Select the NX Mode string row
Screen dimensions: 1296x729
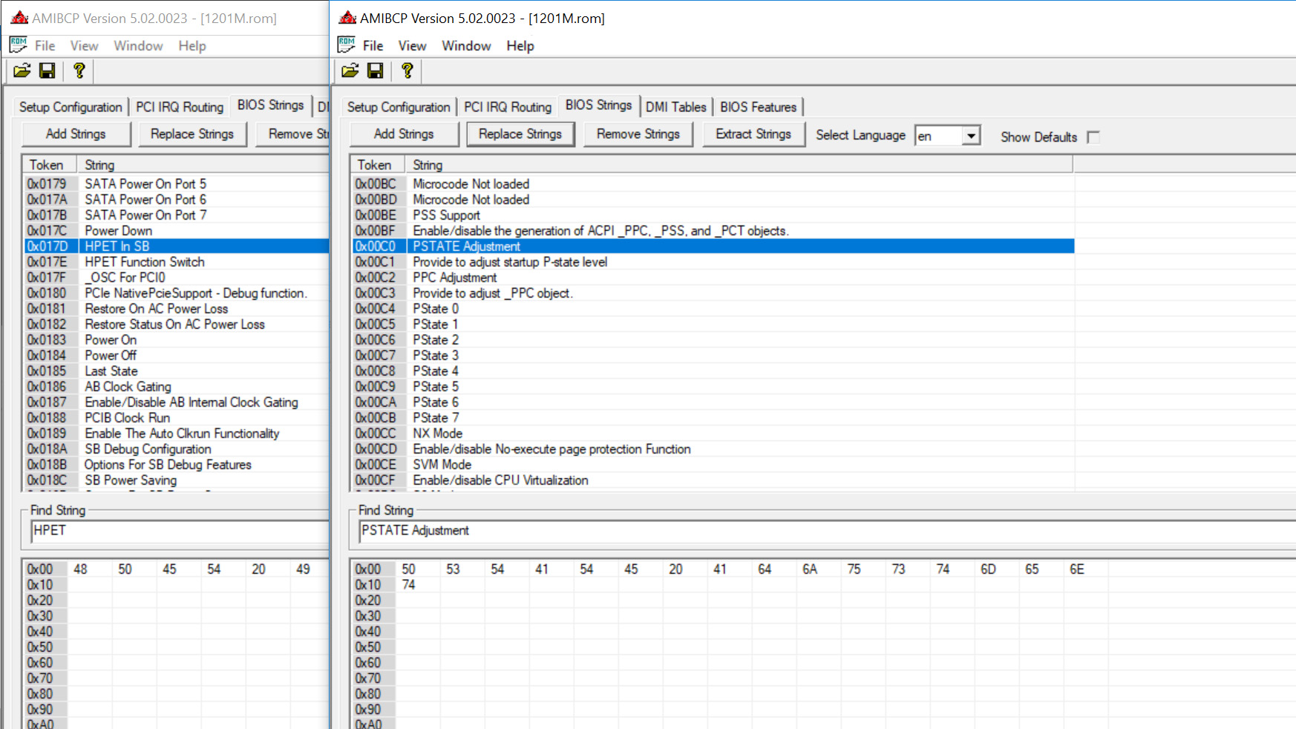pos(713,434)
